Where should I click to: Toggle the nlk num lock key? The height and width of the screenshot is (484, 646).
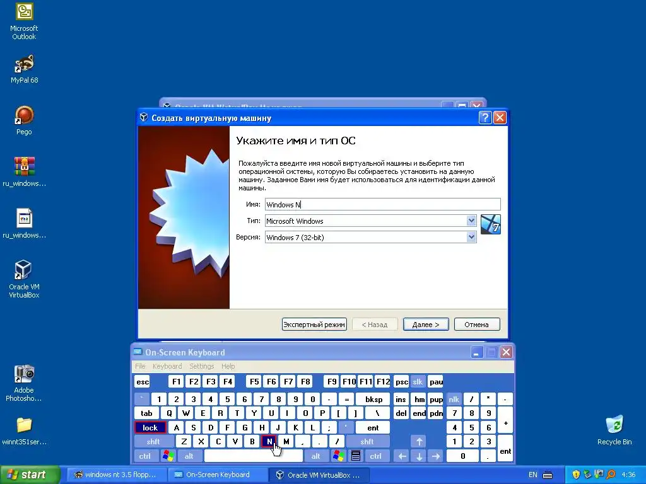454,399
